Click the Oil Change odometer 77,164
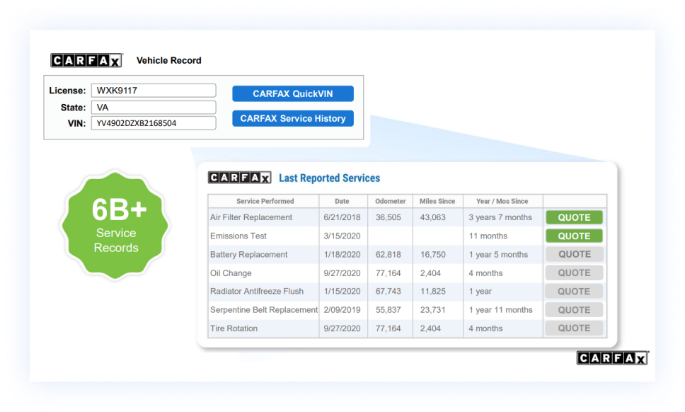The width and height of the screenshot is (685, 412). [388, 273]
